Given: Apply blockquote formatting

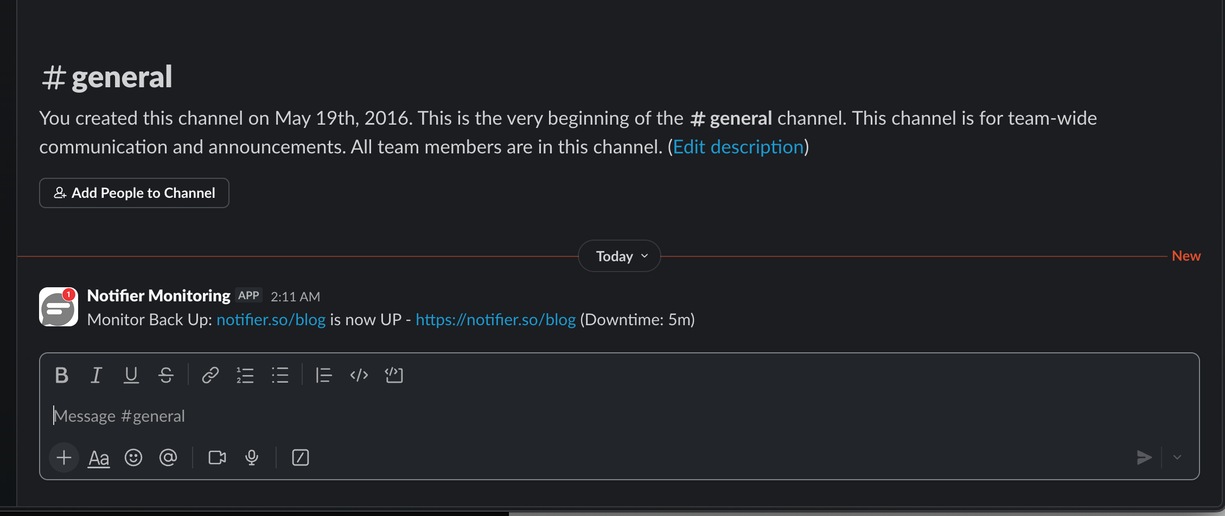Looking at the screenshot, I should [324, 375].
